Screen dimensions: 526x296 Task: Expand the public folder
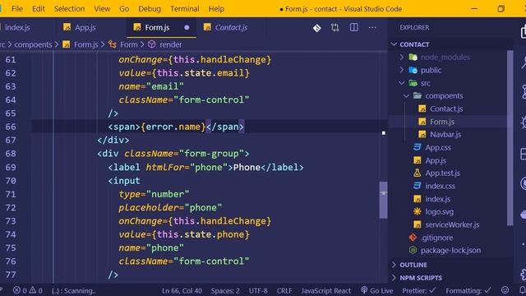point(431,70)
